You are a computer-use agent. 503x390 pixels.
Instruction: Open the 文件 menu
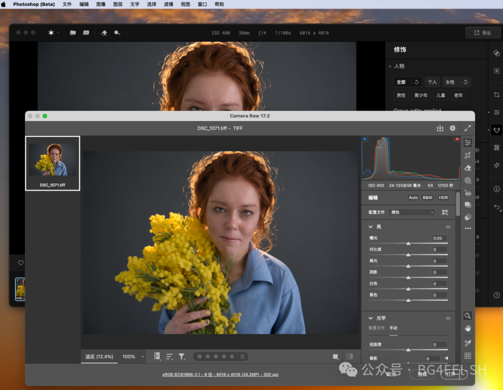67,4
